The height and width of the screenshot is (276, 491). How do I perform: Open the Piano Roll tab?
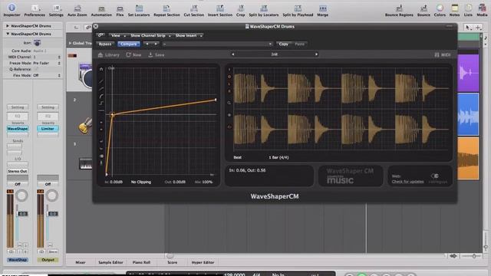[x=141, y=262]
